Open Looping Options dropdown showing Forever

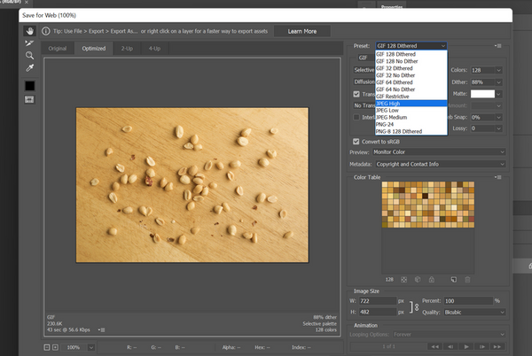click(x=450, y=335)
